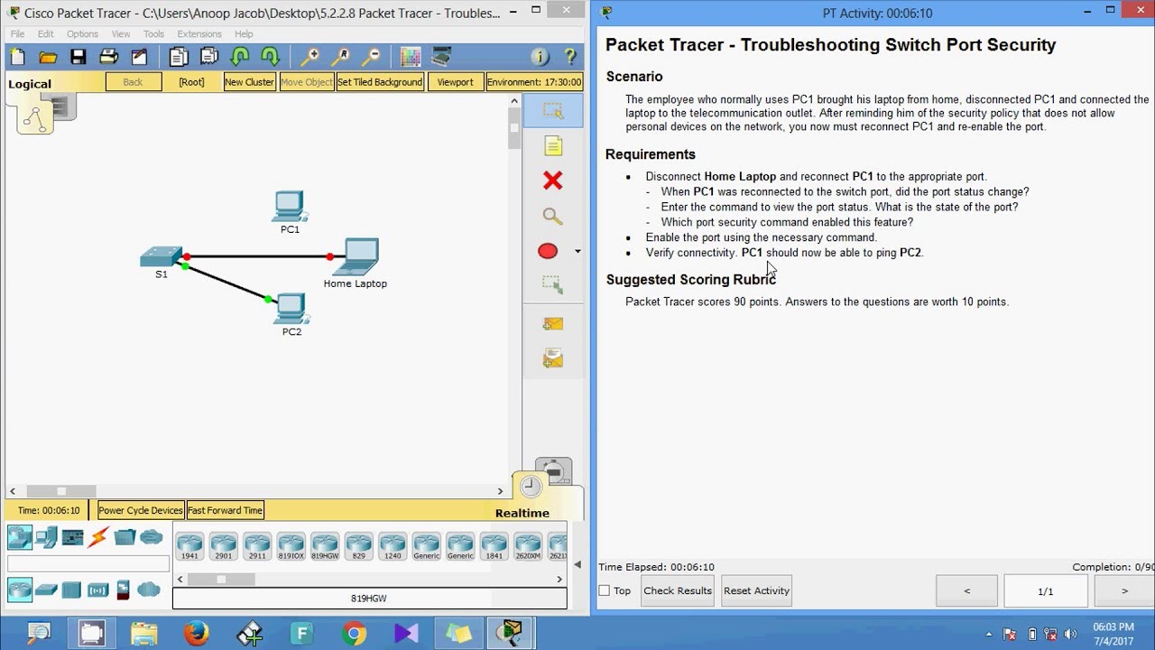Click the Copy icon in the toolbar
Screen dimensions: 1155x650
click(x=179, y=57)
